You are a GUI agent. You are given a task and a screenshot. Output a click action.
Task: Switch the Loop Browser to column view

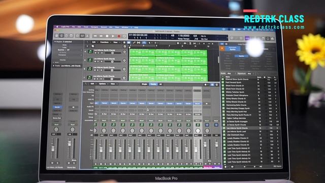click(x=226, y=44)
